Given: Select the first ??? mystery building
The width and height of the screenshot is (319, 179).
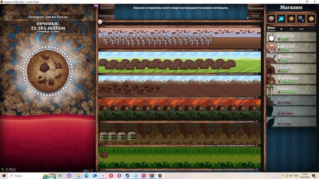Looking at the screenshot, I should [291, 111].
